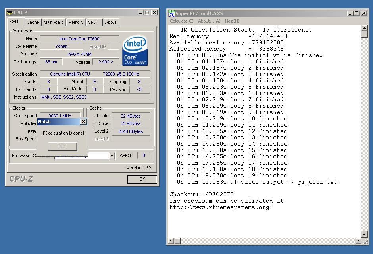The height and width of the screenshot is (254, 373).
Task: Confirm the PI calculation dialog with OK
Action: 62,146
